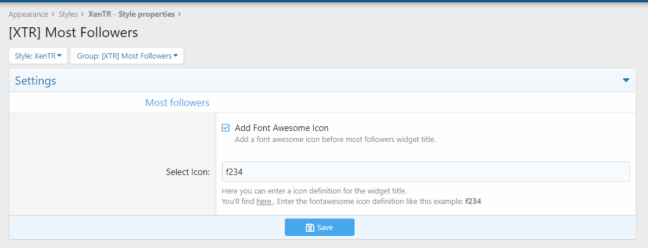
Task: Click the bold f234 example text
Action: pos(473,202)
